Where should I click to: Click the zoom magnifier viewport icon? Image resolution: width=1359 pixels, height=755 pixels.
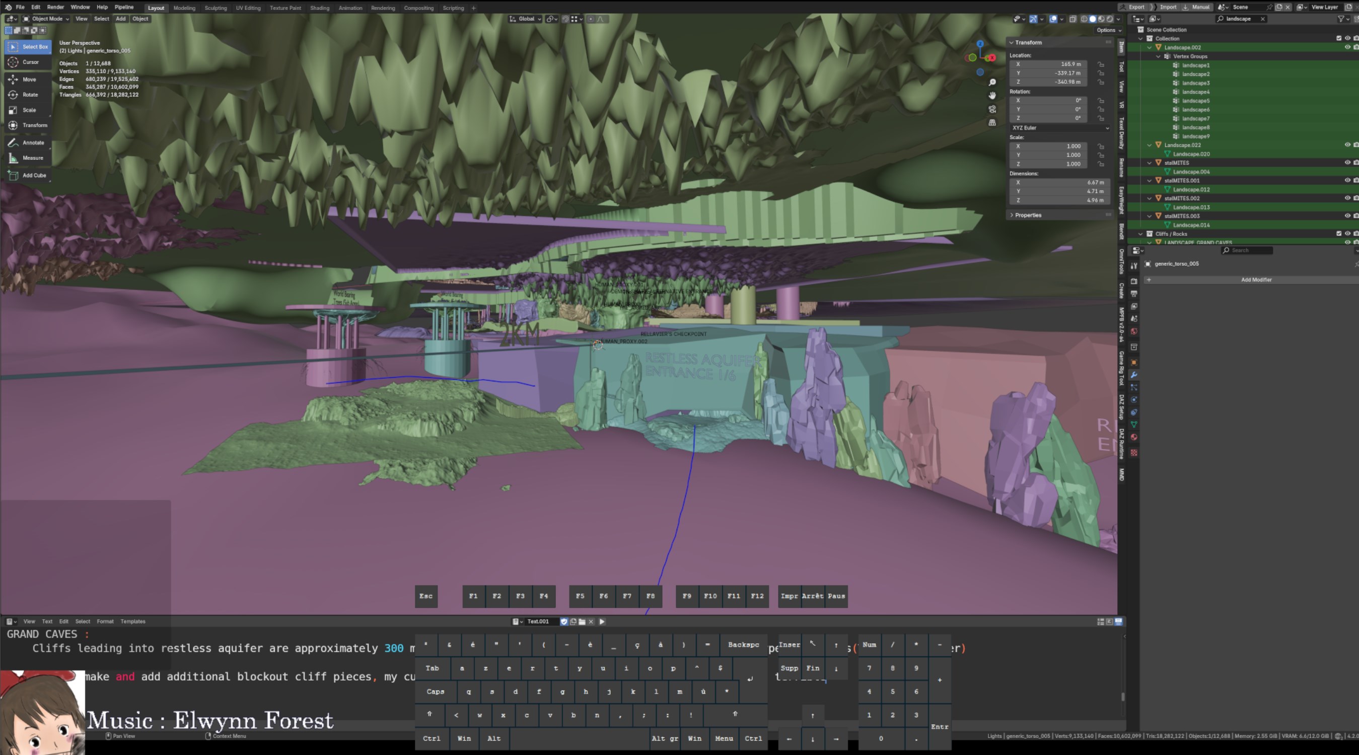point(992,82)
